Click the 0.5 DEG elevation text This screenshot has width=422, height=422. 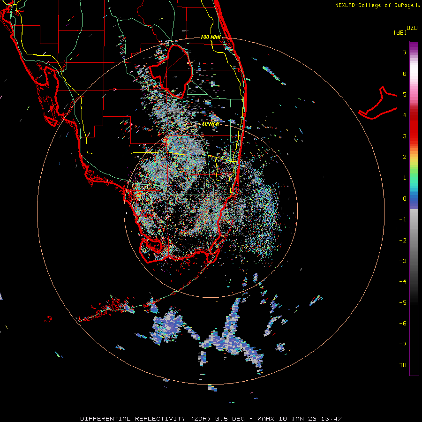(x=230, y=419)
